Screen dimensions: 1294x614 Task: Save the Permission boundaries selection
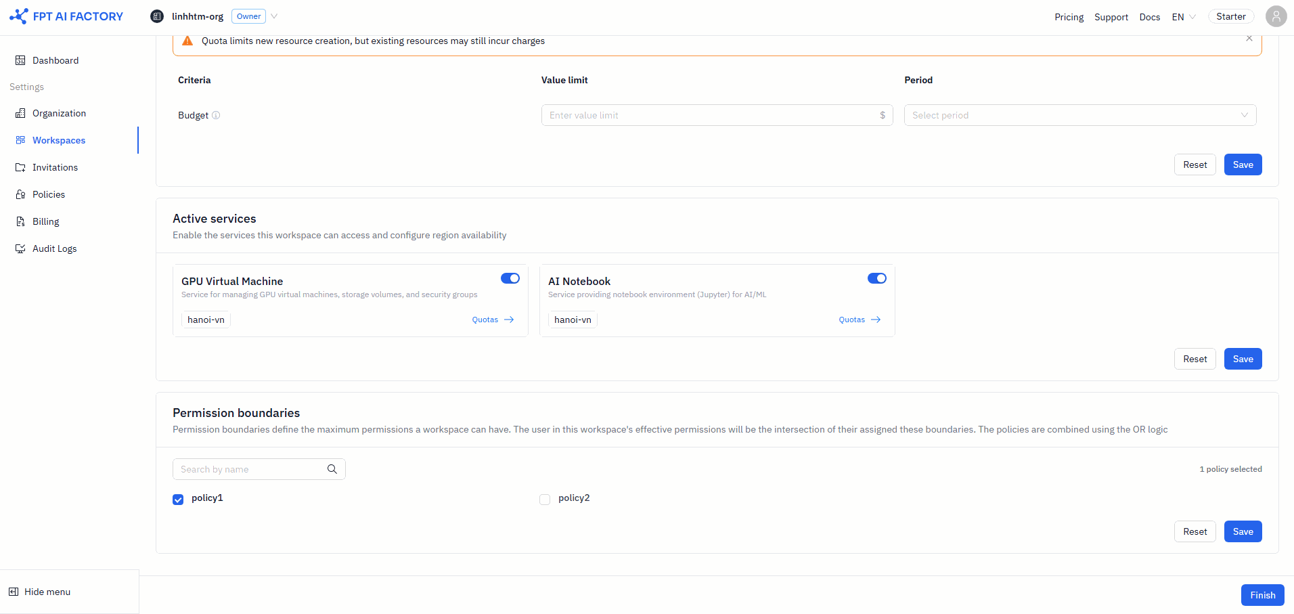[1243, 531]
